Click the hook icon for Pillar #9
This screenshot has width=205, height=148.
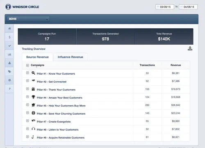tap(32, 137)
